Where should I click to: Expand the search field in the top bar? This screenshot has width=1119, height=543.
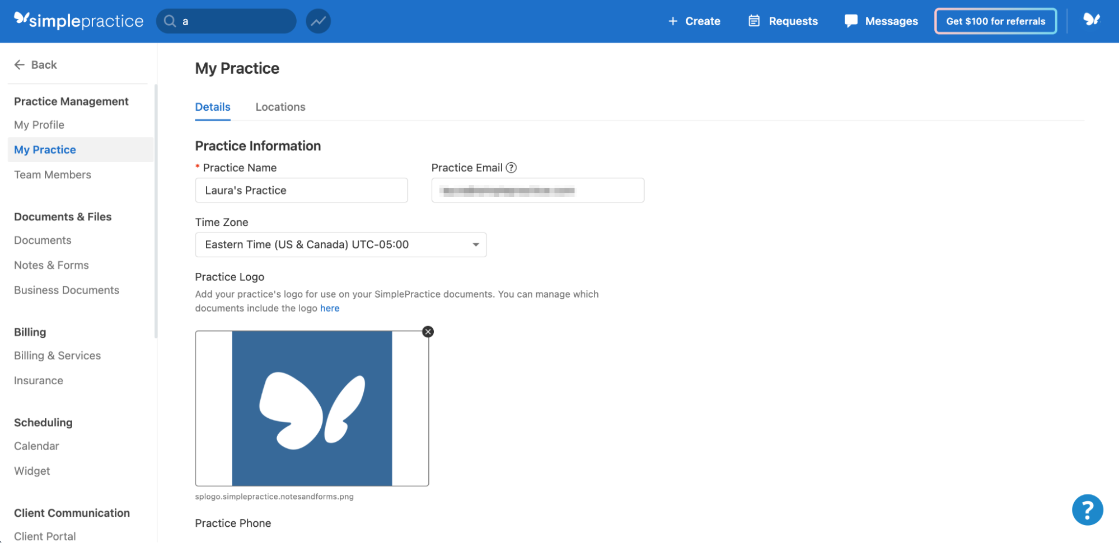click(x=226, y=21)
